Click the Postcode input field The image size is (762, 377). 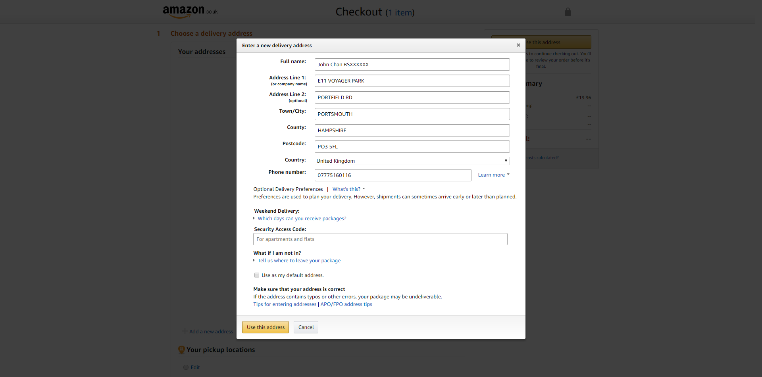point(412,147)
